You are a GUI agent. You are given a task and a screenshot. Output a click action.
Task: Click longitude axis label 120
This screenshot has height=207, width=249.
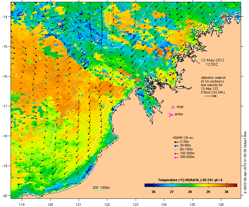tap(50, 205)
